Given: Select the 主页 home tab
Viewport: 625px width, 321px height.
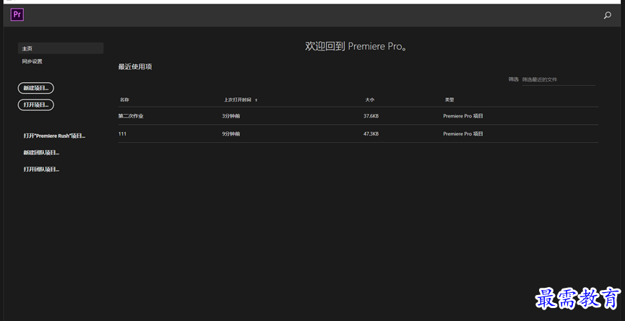Looking at the screenshot, I should tap(61, 48).
